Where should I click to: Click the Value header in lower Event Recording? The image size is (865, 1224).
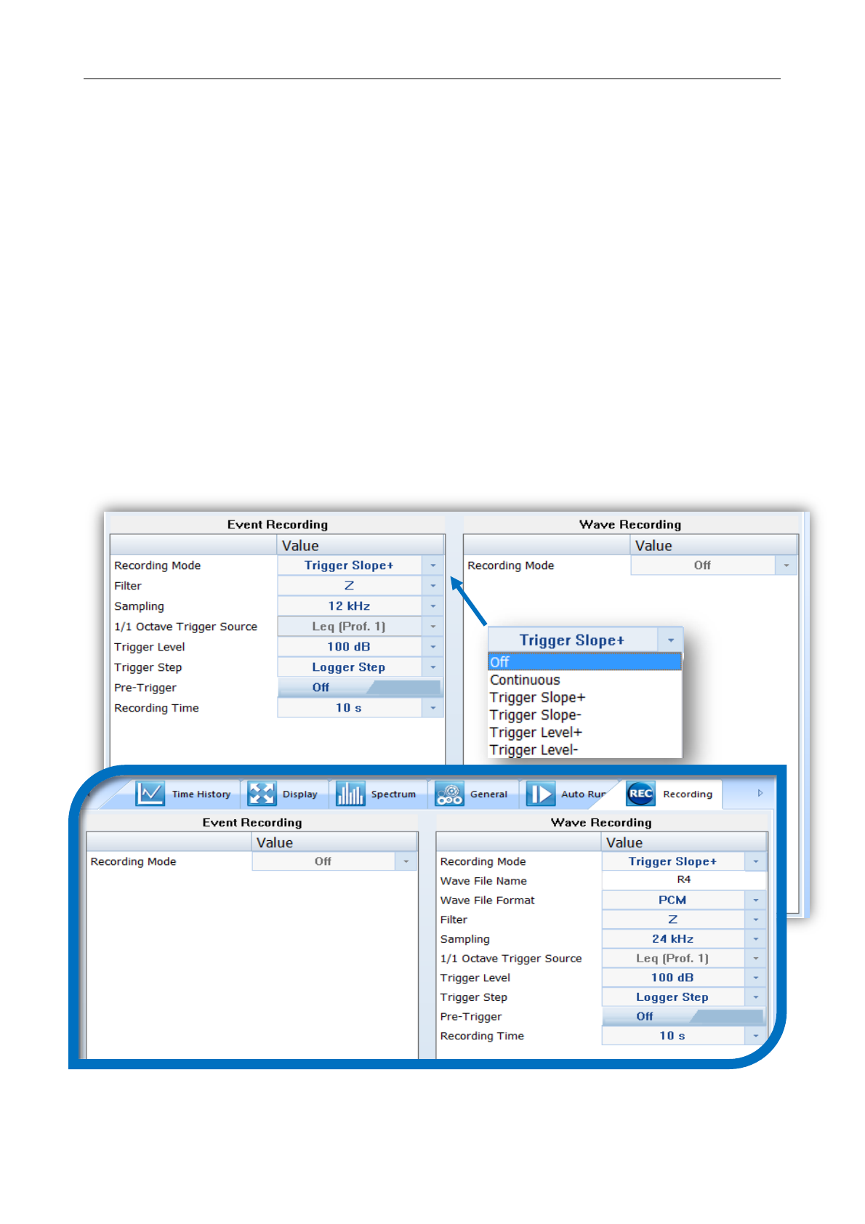[x=334, y=842]
